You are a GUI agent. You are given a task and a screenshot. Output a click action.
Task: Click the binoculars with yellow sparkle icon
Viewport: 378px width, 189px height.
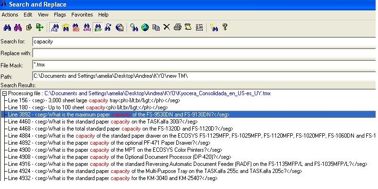pos(214,27)
